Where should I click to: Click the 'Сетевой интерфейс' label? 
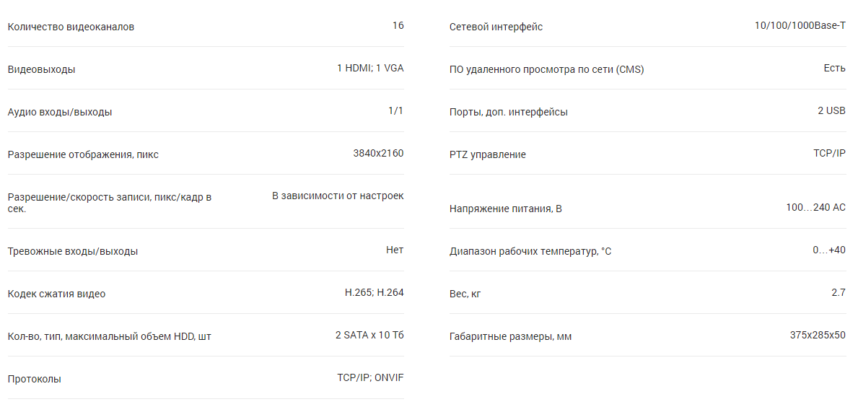click(496, 27)
